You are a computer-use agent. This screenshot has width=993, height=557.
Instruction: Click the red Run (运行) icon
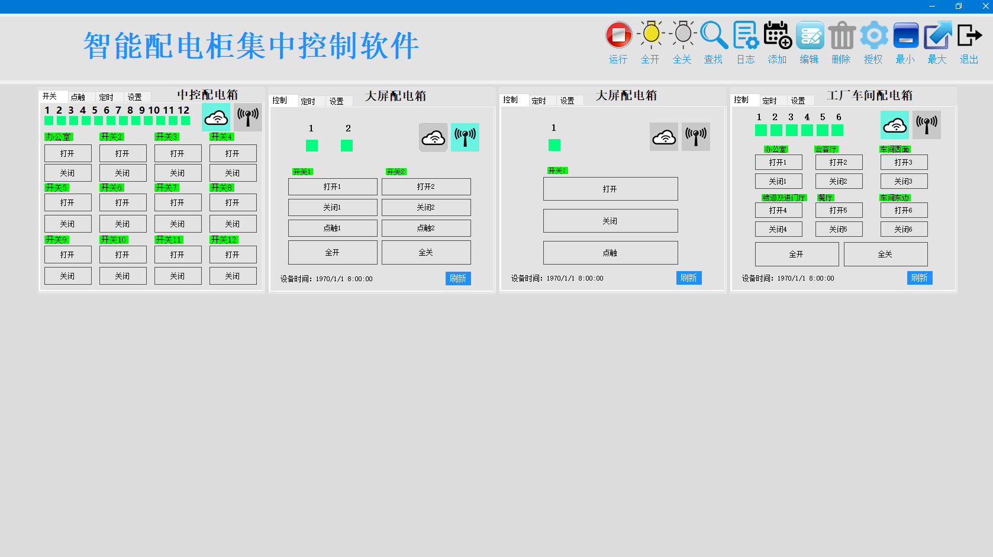point(618,36)
